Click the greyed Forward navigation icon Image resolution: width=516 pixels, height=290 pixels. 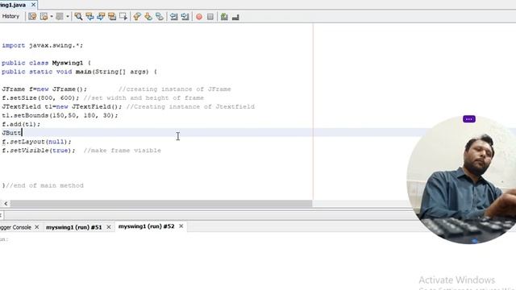pos(60,16)
